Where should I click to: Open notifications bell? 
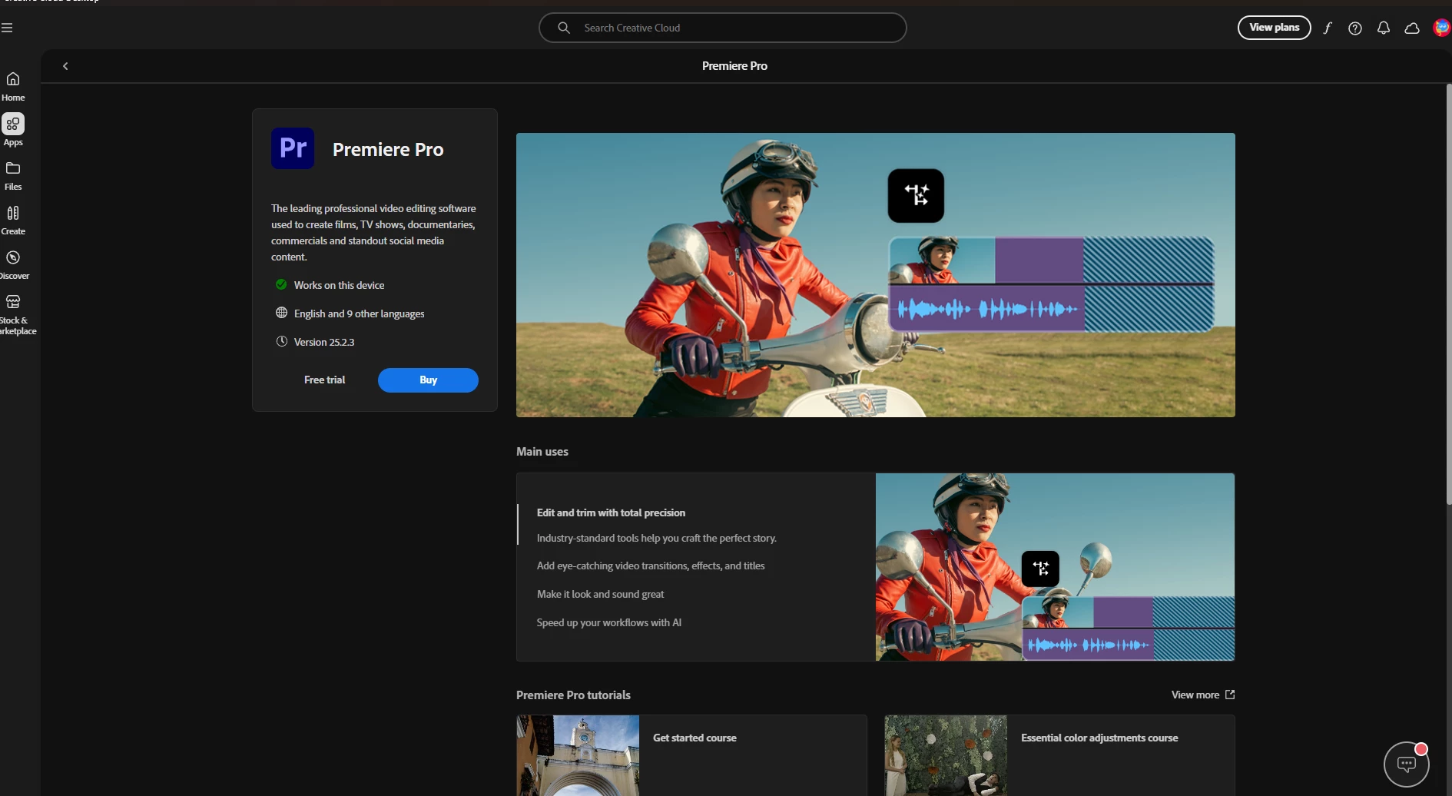click(1384, 28)
